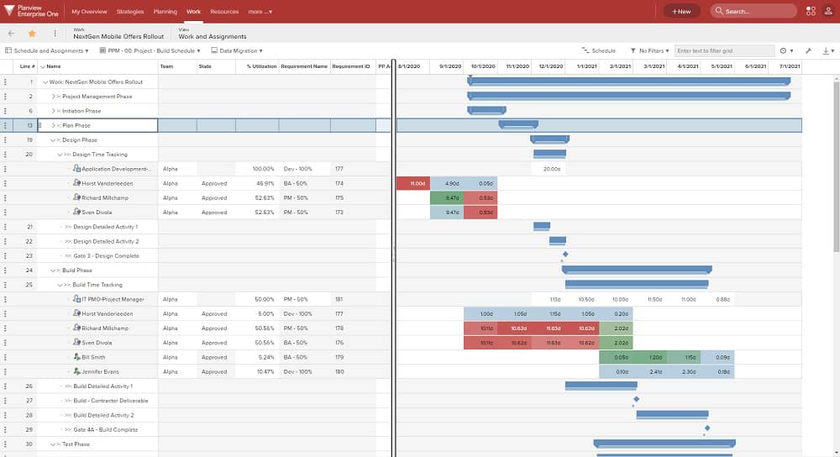Switch to the Resources tab
Viewport: 840px width, 457px height.
(224, 11)
